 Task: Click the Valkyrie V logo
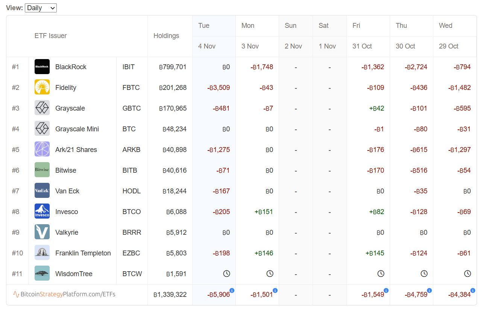click(42, 232)
